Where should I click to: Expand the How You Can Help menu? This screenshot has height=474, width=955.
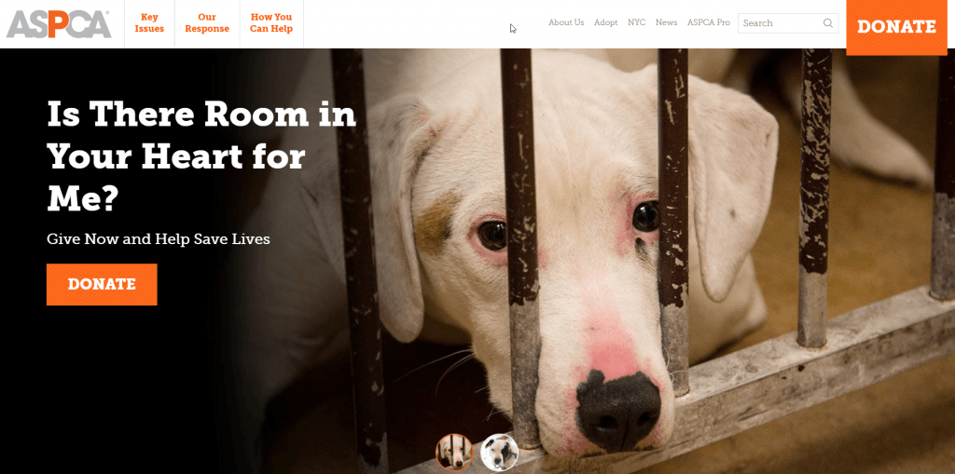(271, 23)
